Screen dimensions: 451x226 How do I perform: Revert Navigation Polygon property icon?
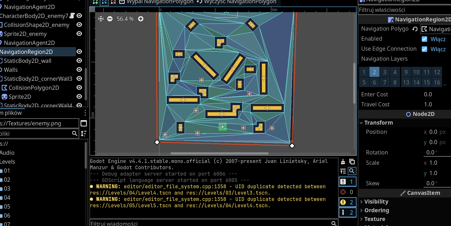[415, 29]
